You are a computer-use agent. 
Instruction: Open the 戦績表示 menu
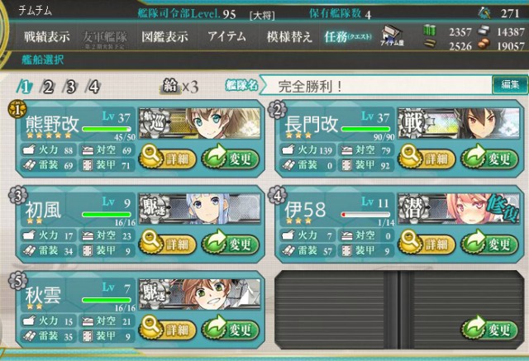pyautogui.click(x=46, y=36)
